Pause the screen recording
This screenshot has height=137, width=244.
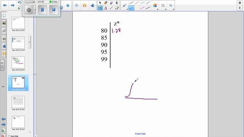click(42, 10)
